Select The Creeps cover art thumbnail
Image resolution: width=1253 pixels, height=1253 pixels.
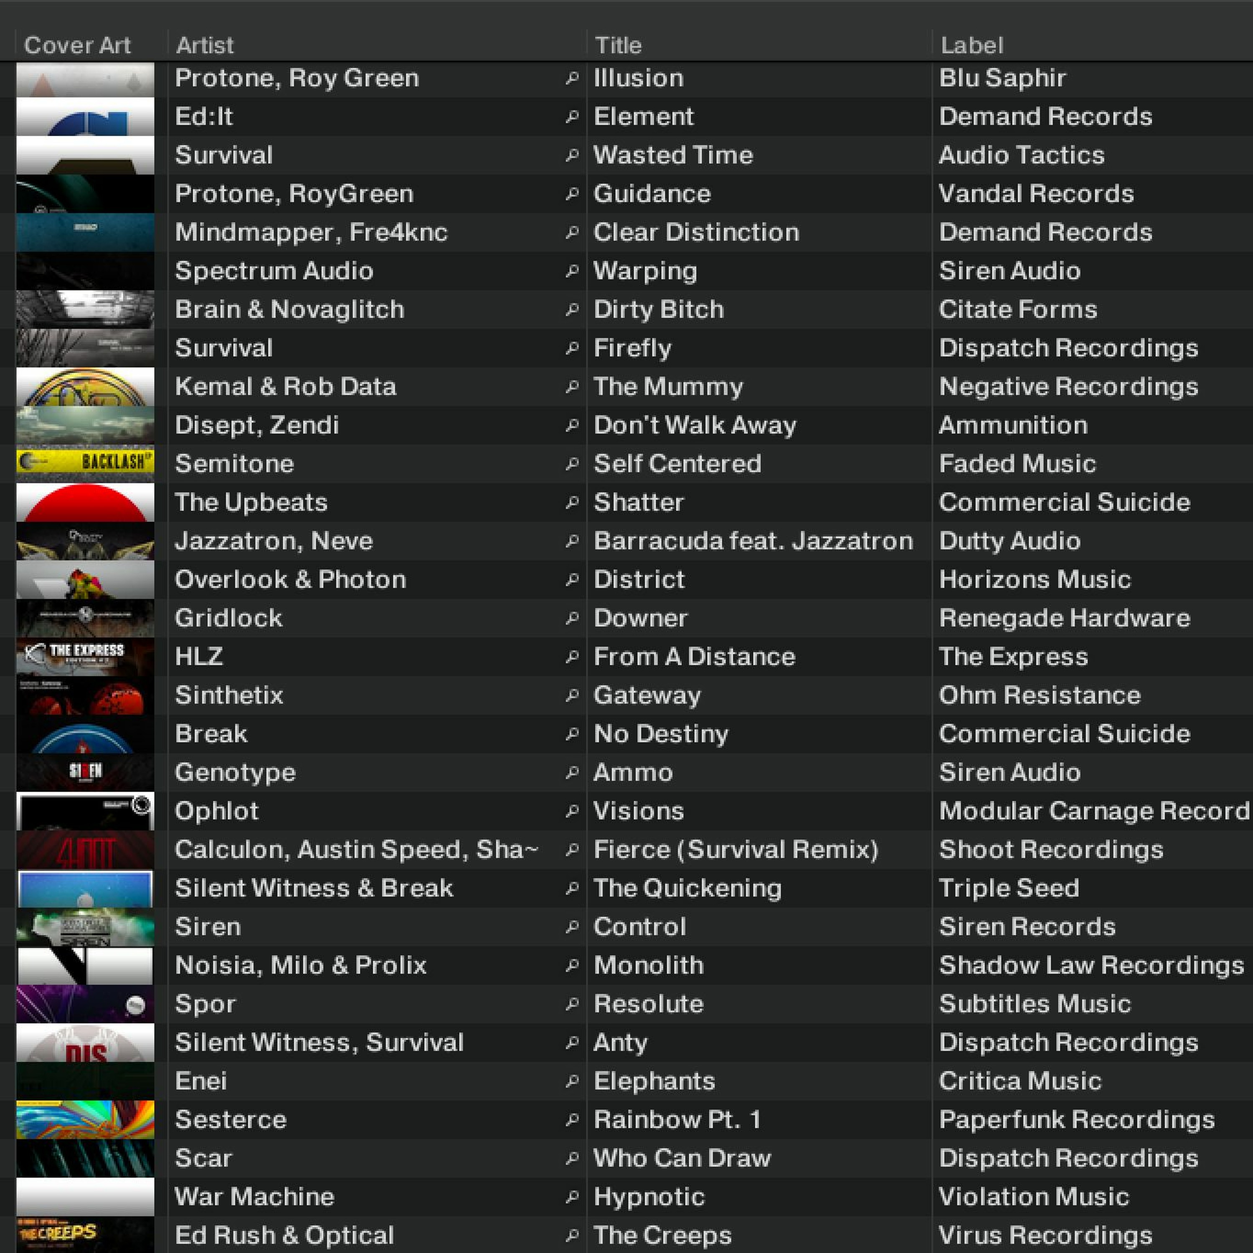pos(85,1234)
